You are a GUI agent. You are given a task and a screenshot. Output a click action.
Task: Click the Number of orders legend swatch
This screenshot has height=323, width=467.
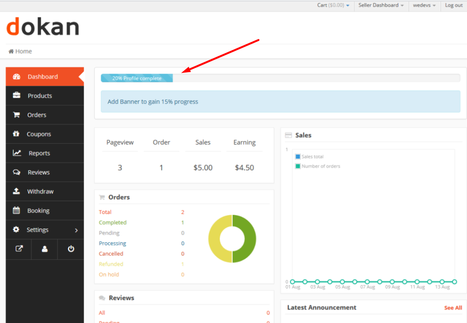[x=297, y=166]
